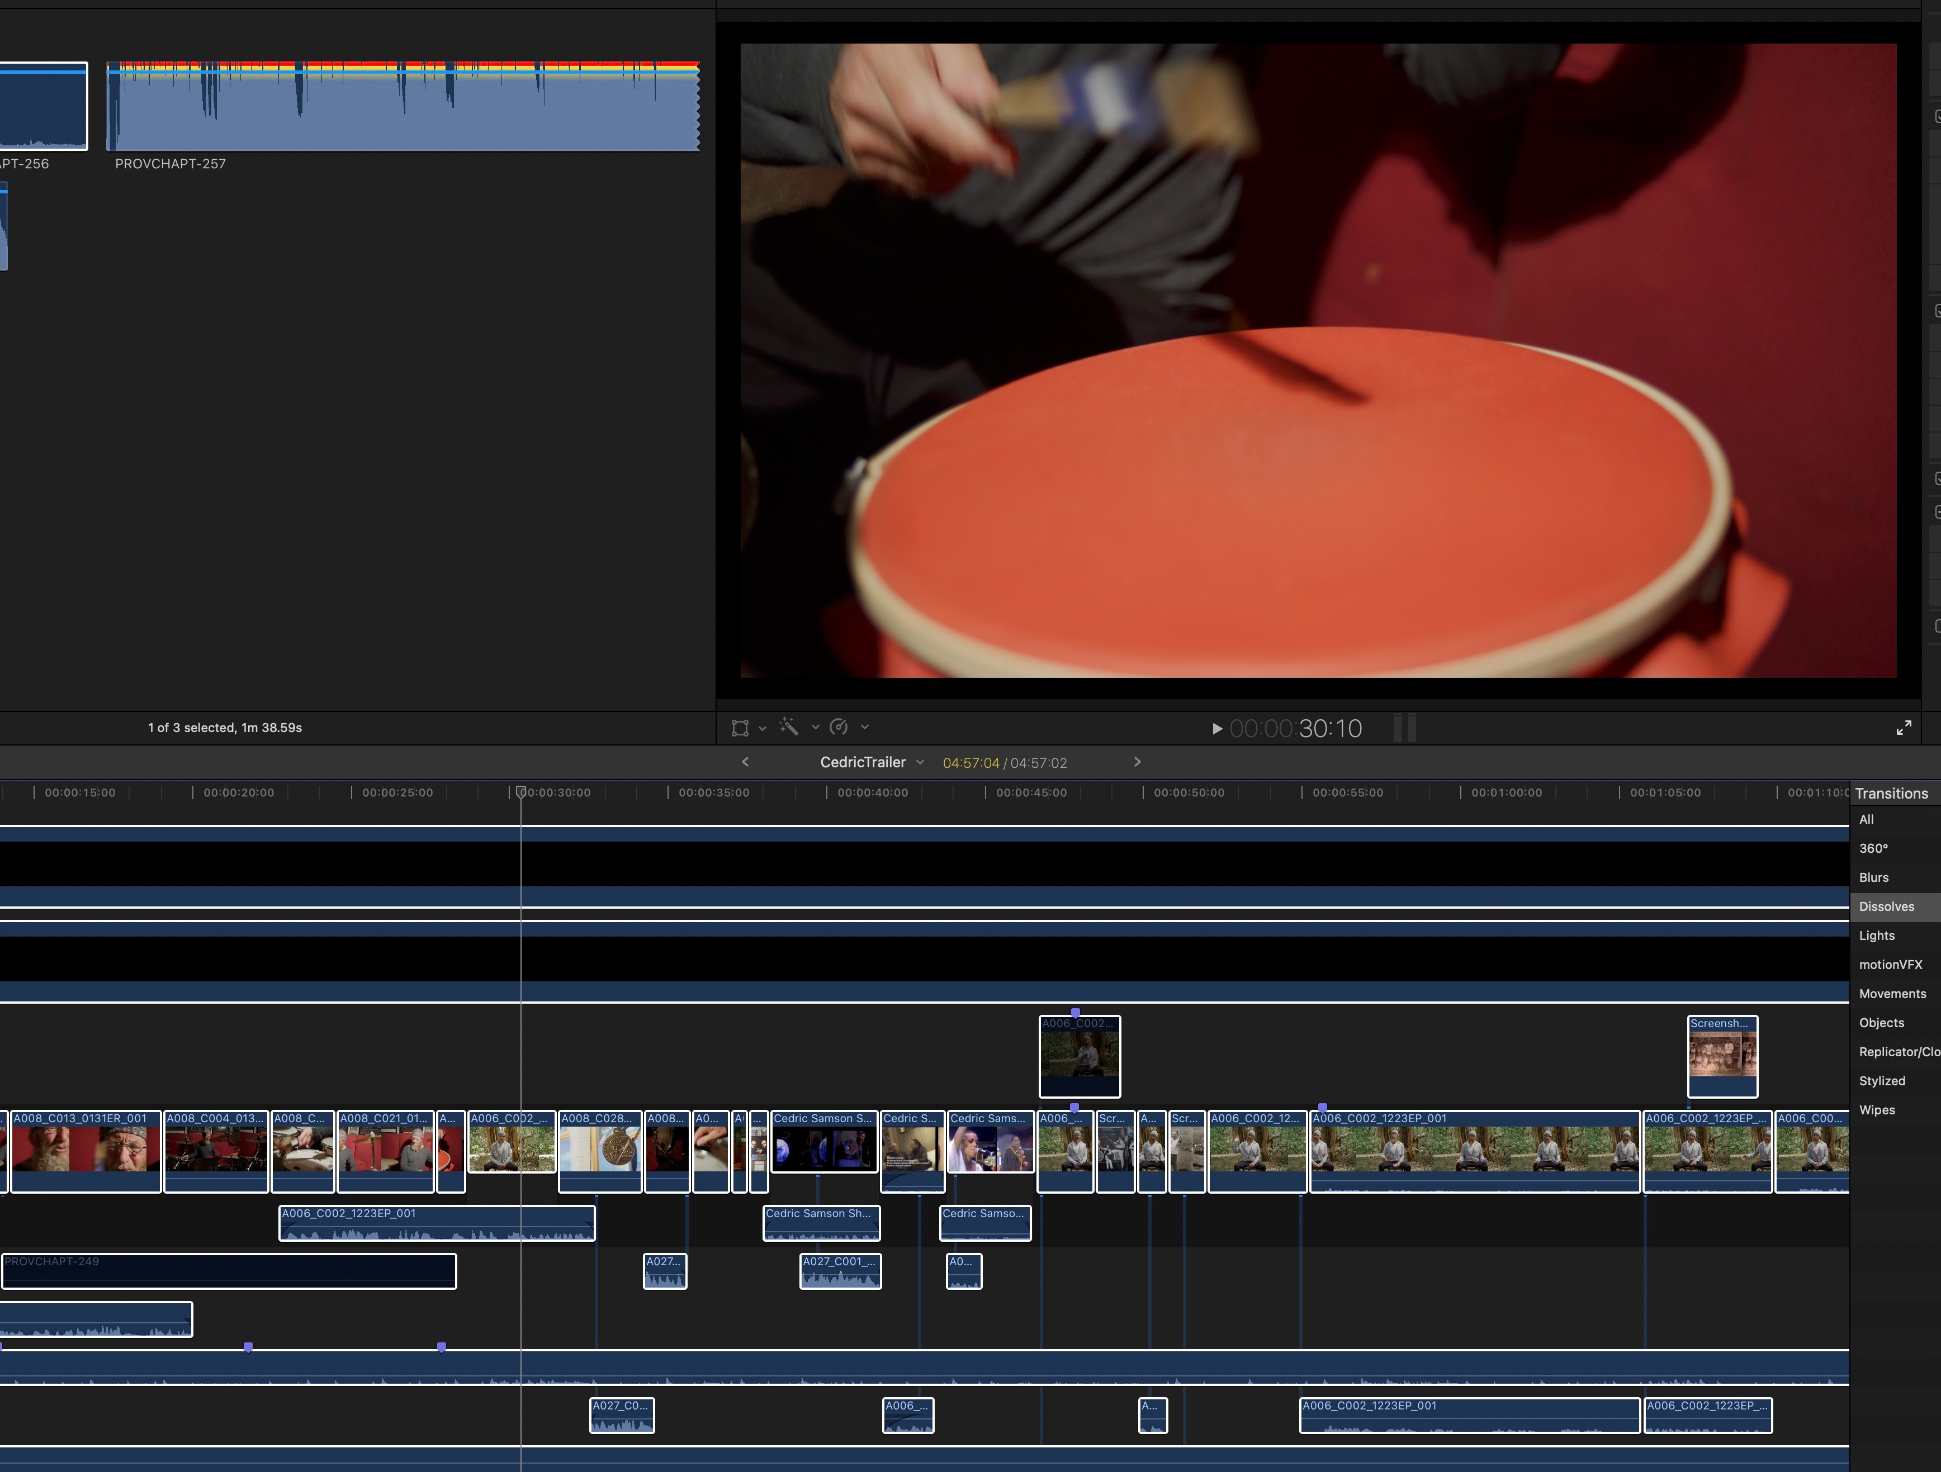Select the Transform tool icon
This screenshot has height=1472, width=1941.
[740, 727]
